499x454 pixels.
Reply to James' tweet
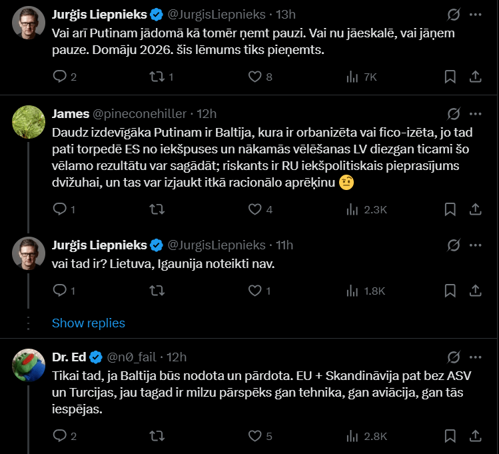coord(59,209)
